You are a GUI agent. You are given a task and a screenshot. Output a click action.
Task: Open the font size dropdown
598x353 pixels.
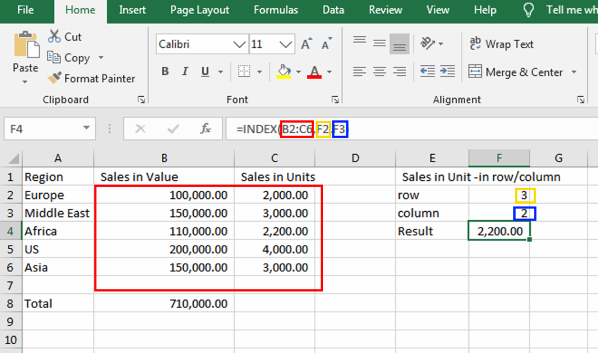286,44
